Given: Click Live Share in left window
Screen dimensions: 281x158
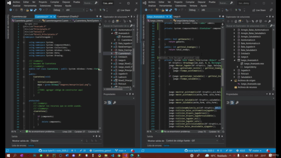Looking at the screenshot, I should coord(123,10).
